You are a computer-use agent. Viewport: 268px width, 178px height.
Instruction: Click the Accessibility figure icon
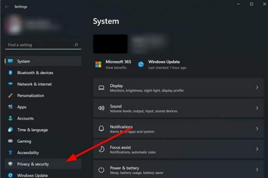click(10, 152)
